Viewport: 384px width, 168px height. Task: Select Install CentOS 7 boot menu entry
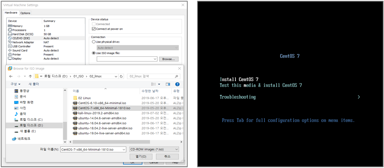point(239,79)
